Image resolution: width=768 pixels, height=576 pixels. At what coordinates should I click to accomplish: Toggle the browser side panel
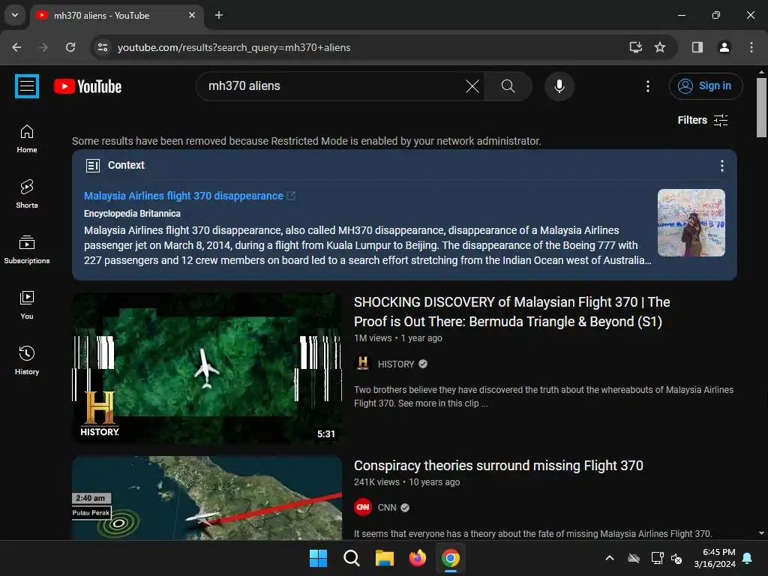(697, 47)
